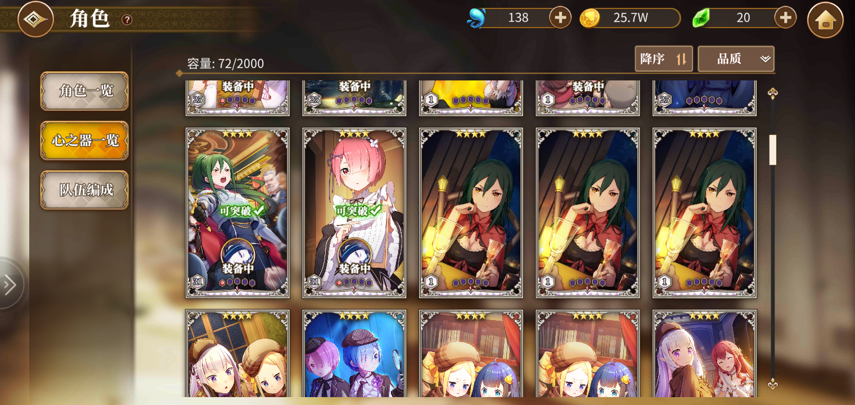Click the blue spirit currency icon

(x=476, y=18)
